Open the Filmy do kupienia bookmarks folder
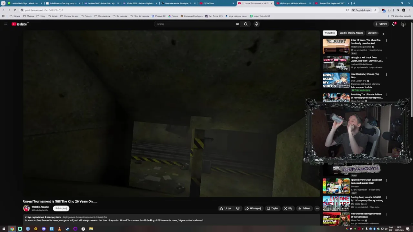 coord(139,16)
